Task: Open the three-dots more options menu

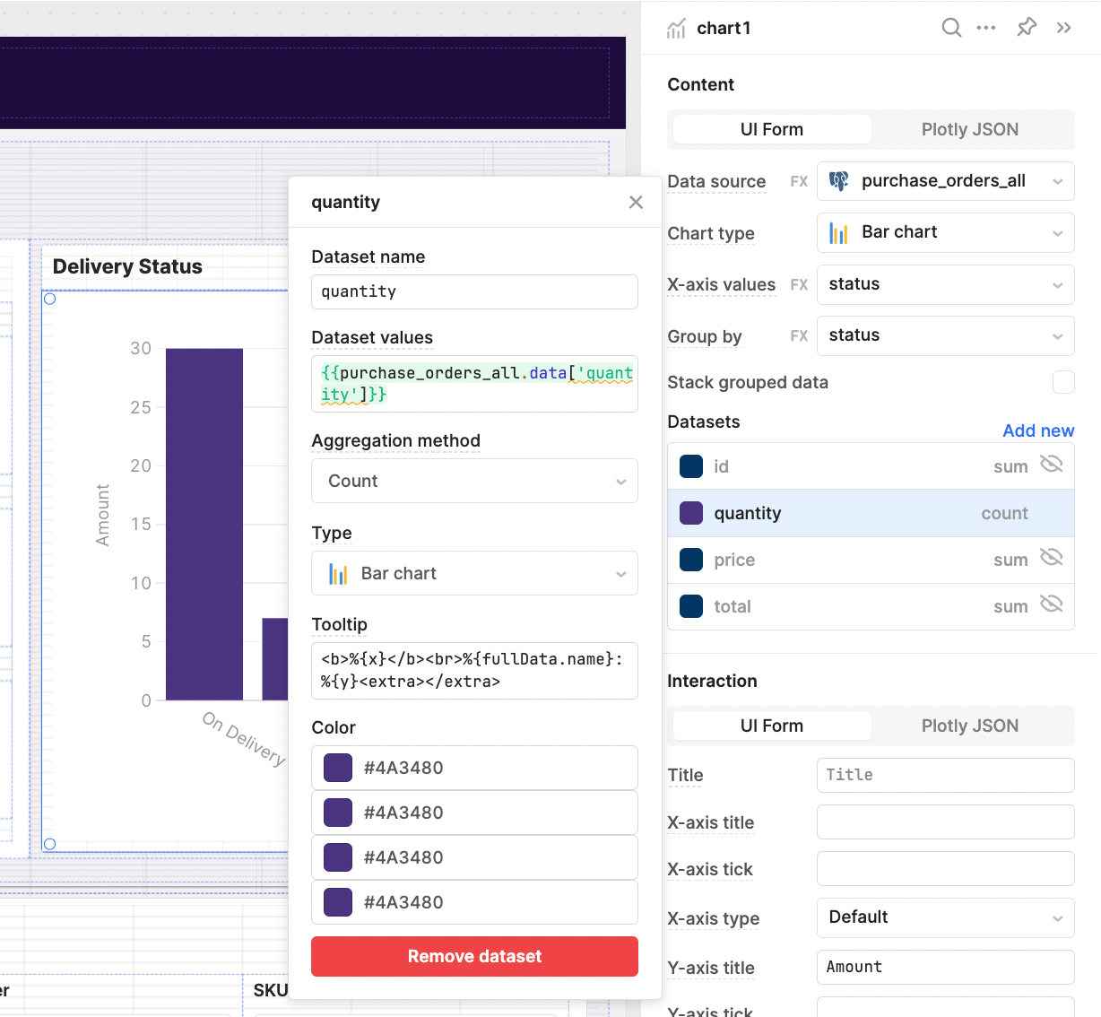Action: (986, 28)
